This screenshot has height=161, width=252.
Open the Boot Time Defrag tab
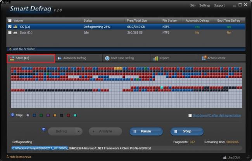coord(126,58)
